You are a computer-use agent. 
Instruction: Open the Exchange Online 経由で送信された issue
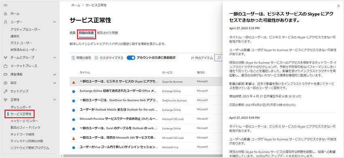[118, 91]
